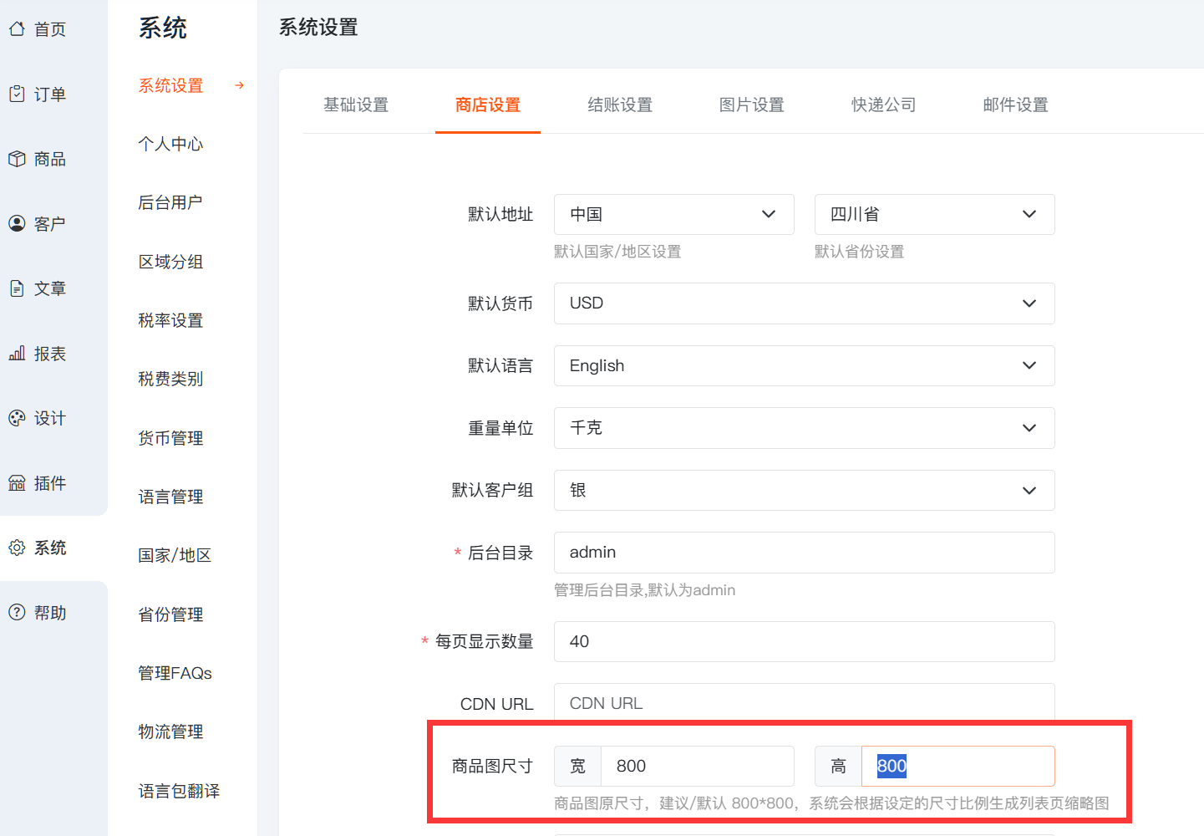Screen dimensions: 1204x836
Task: Open Customers via person icon
Action: tap(17, 223)
